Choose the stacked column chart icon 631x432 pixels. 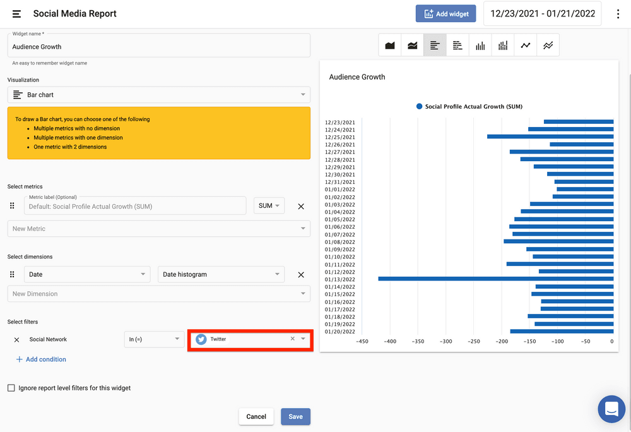(503, 45)
